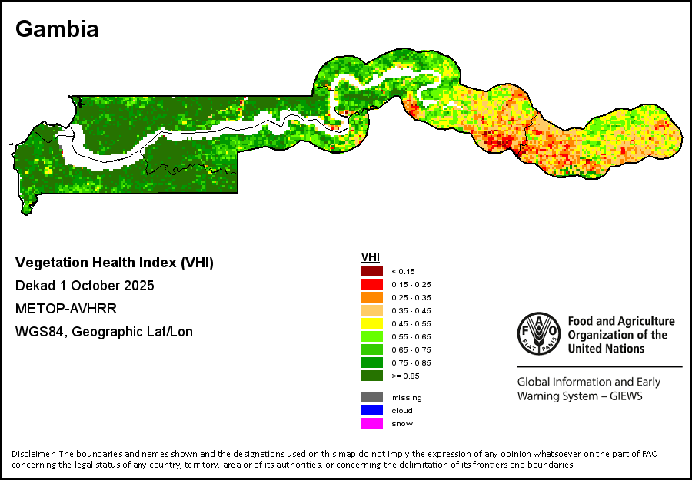Click the 'Gambia' map title
Viewport: 692px width, 480px height.
[57, 29]
